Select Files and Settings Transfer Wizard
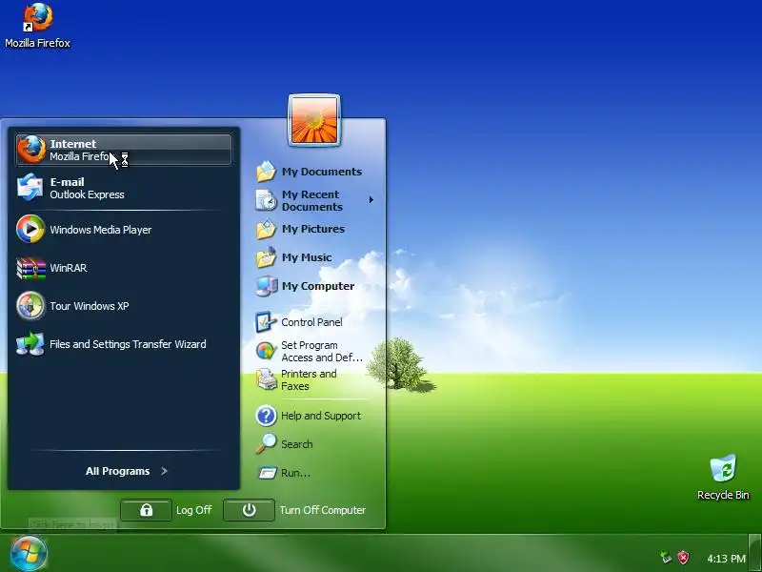Viewport: 762px width, 572px height. click(x=124, y=344)
